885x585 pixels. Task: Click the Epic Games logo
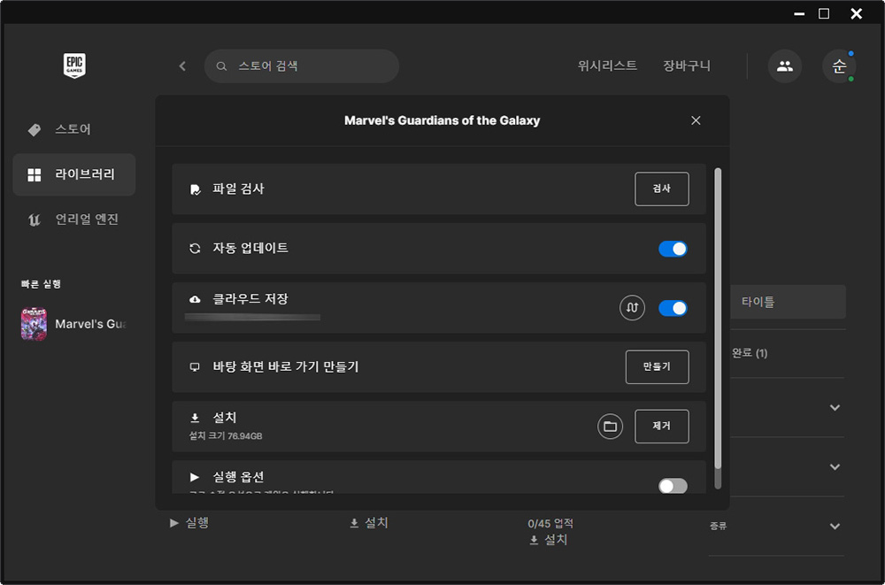pyautogui.click(x=74, y=66)
